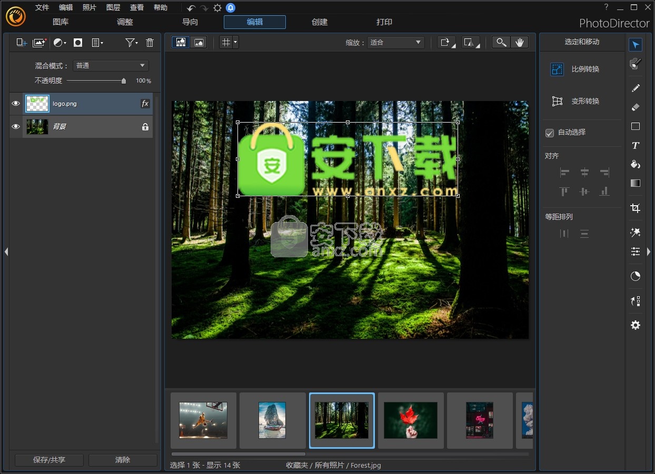Open the layer filter dropdown

point(132,43)
